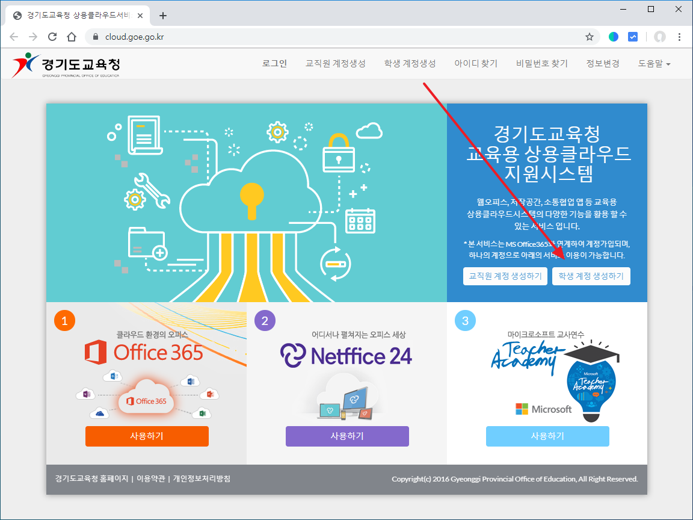The width and height of the screenshot is (693, 520).
Task: View site security via the padlock icon
Action: click(x=96, y=37)
